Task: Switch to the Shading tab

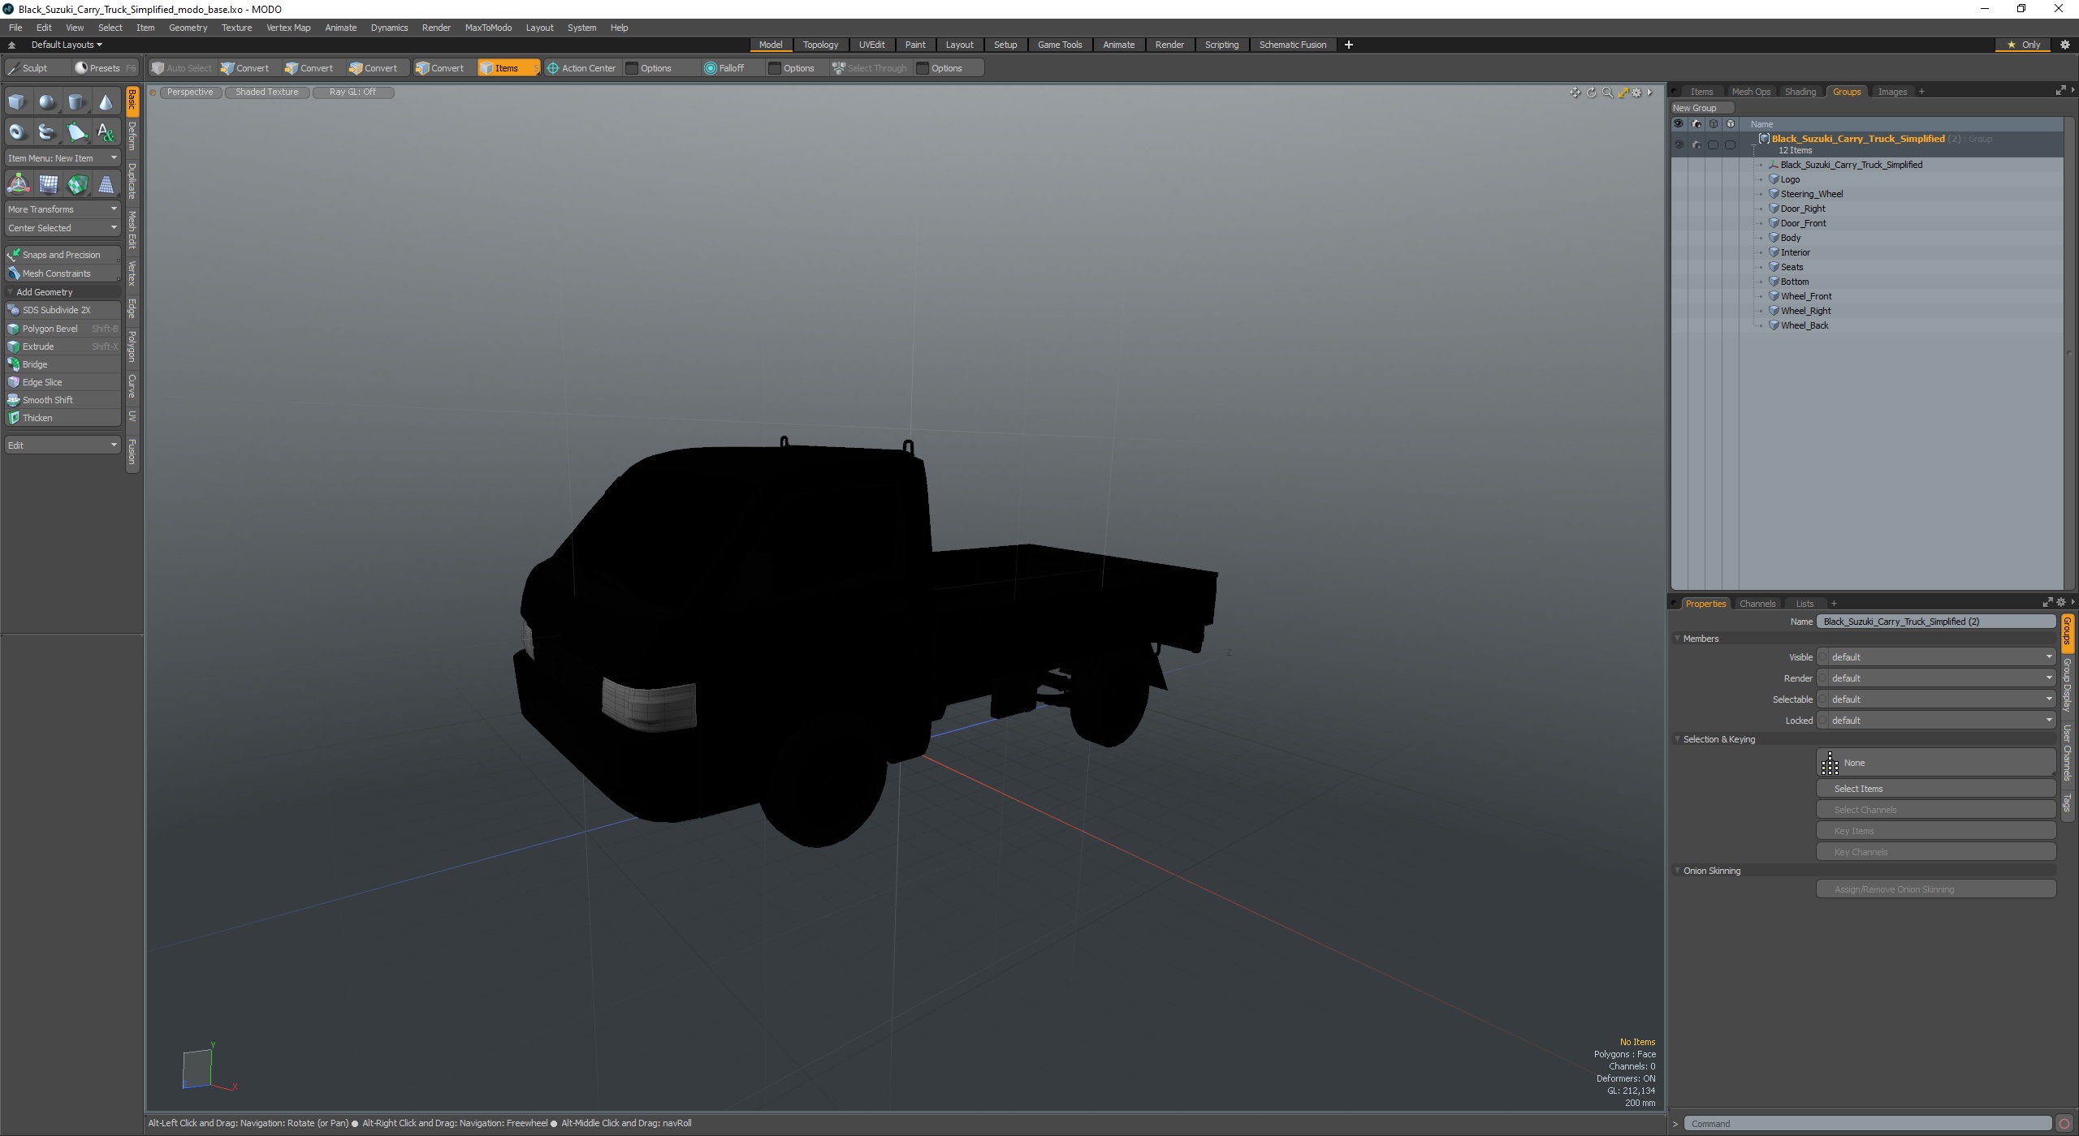Action: point(1800,92)
